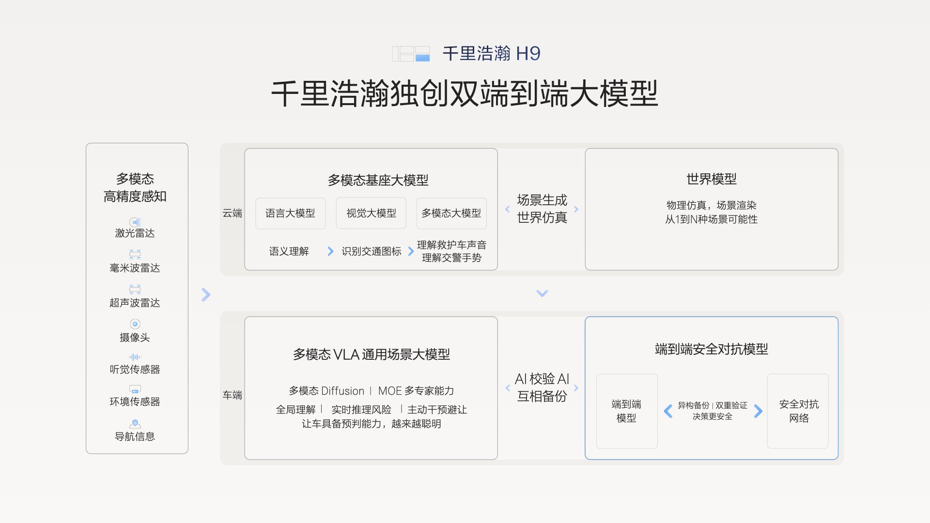The image size is (930, 523).
Task: Click the left chevron beside 场景生成 世界仿真
Action: pyautogui.click(x=507, y=209)
